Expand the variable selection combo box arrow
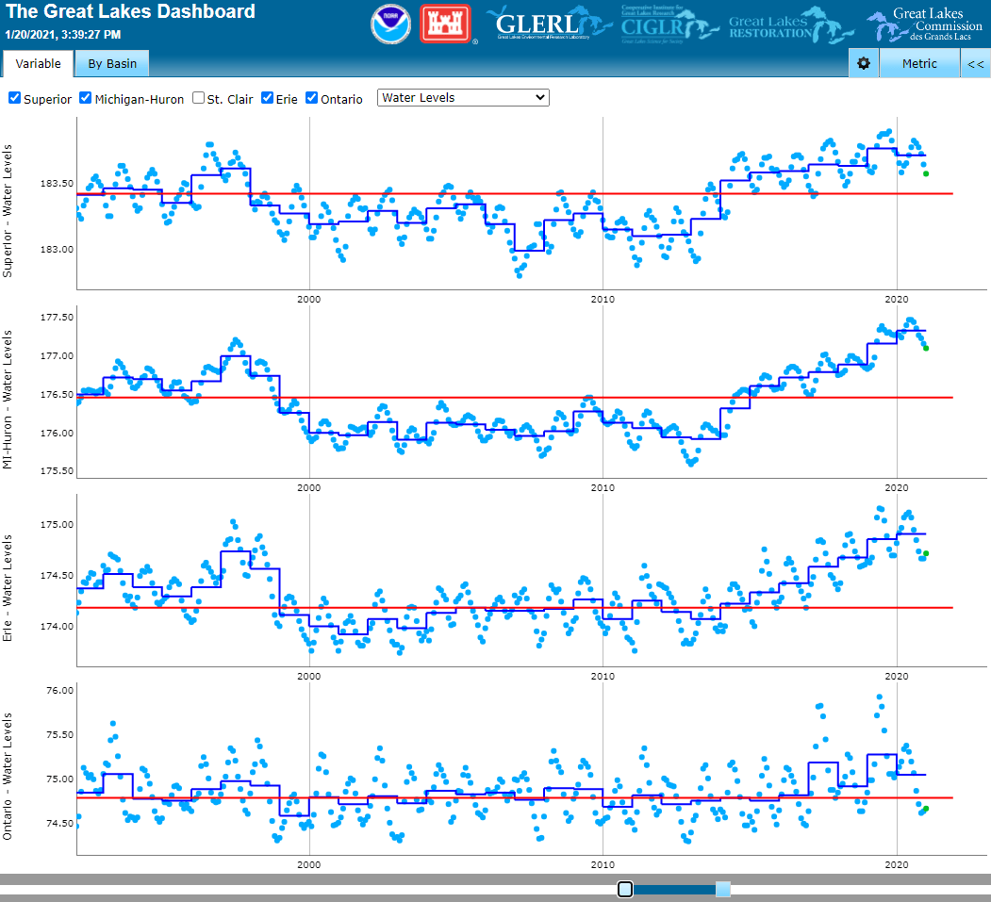The width and height of the screenshot is (991, 902). click(540, 97)
